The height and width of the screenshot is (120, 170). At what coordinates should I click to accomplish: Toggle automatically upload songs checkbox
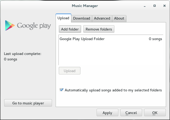point(61,90)
